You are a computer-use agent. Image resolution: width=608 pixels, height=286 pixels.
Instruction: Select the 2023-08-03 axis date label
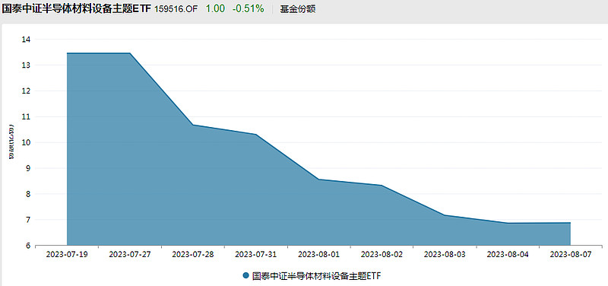coord(445,254)
